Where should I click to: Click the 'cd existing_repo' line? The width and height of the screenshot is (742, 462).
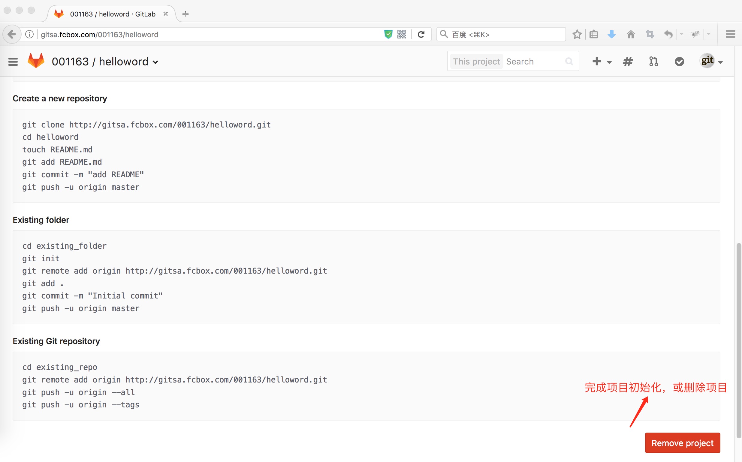(x=60, y=367)
